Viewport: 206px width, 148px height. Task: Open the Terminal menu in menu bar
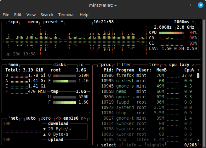coord(66,14)
